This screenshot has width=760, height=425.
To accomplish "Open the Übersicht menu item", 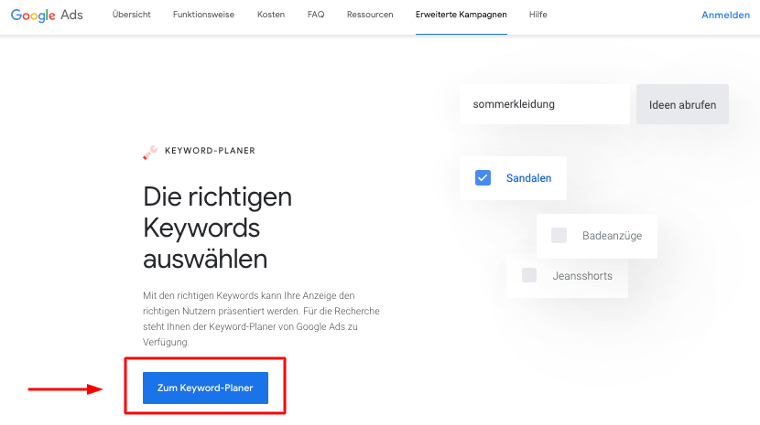I will click(131, 15).
